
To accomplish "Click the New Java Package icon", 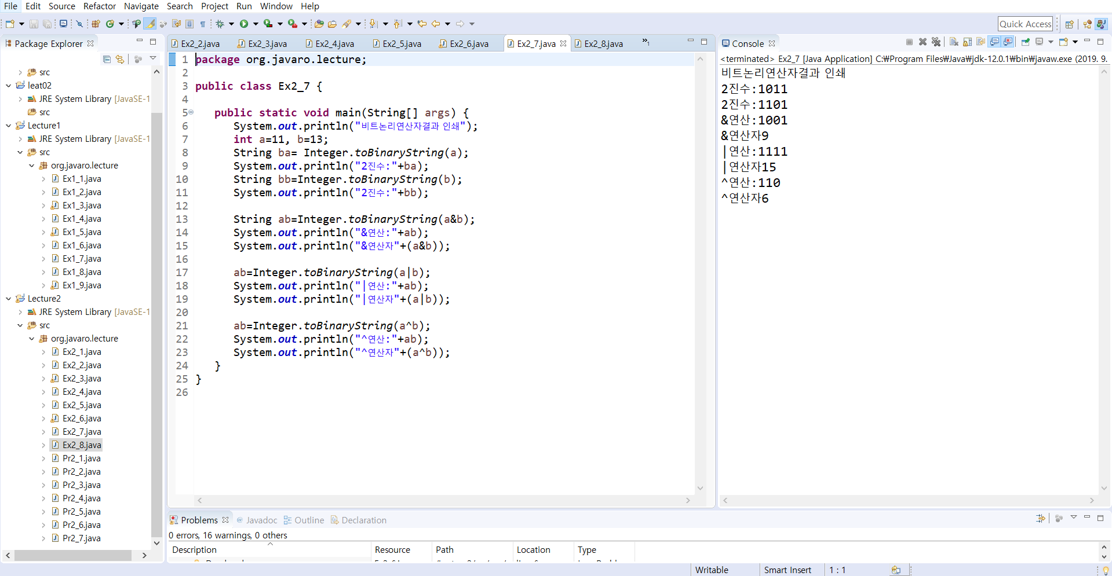I will pyautogui.click(x=96, y=24).
